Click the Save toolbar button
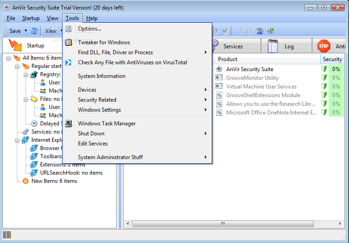The image size is (349, 243). [x=15, y=31]
